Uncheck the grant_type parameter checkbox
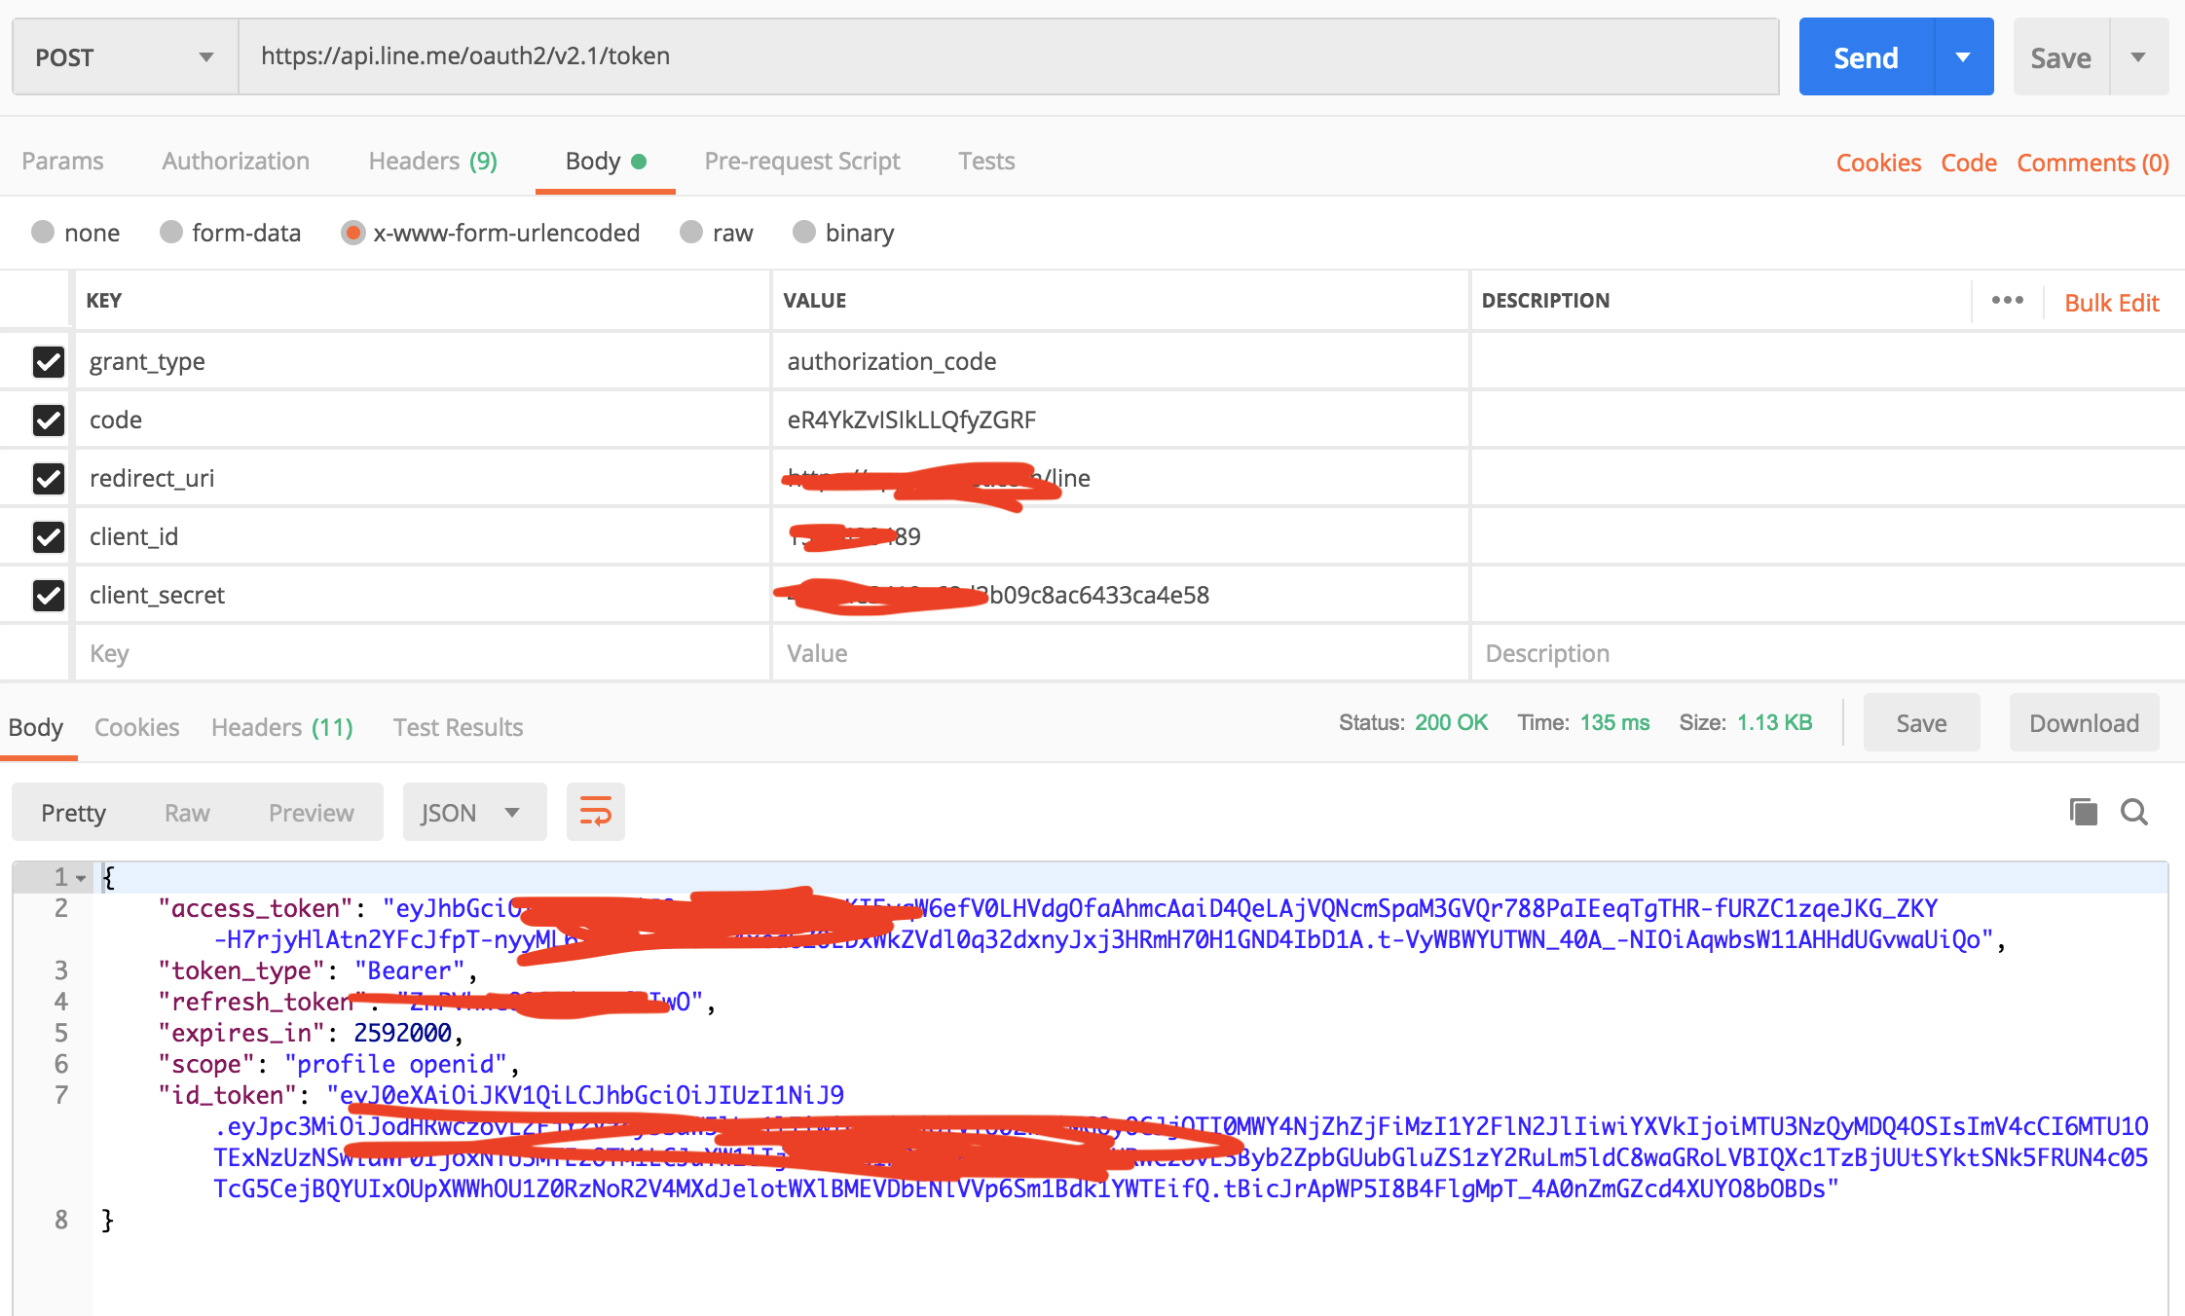Viewport: 2185px width, 1316px height. [49, 361]
